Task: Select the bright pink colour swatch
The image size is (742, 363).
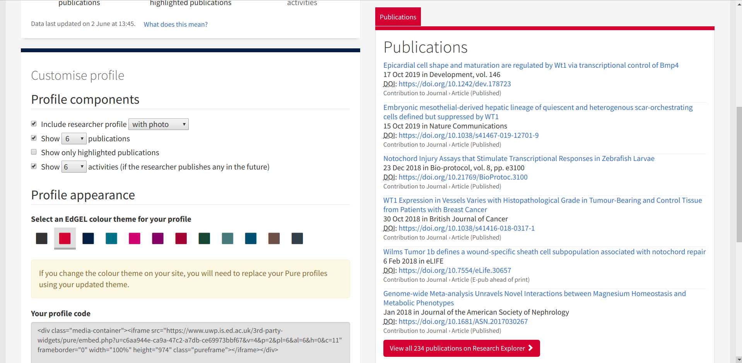Action: point(135,238)
